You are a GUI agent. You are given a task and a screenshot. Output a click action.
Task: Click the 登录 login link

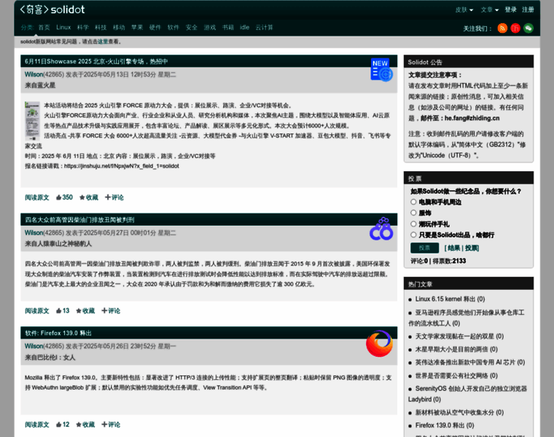(510, 10)
